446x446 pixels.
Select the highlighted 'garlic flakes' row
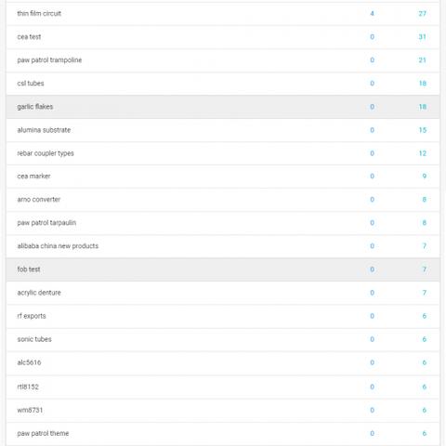223,107
